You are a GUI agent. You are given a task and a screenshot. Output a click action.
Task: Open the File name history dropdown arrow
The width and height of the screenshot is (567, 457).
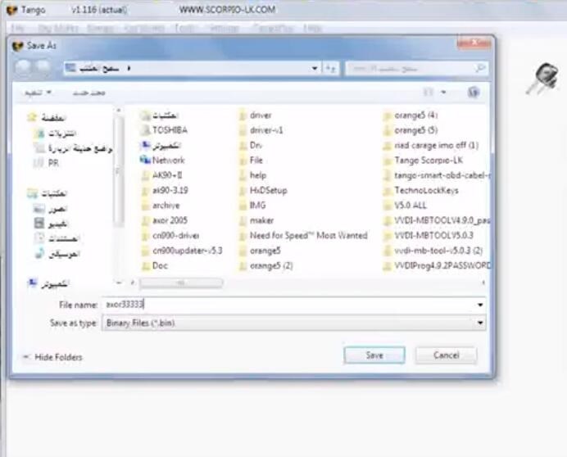point(480,305)
